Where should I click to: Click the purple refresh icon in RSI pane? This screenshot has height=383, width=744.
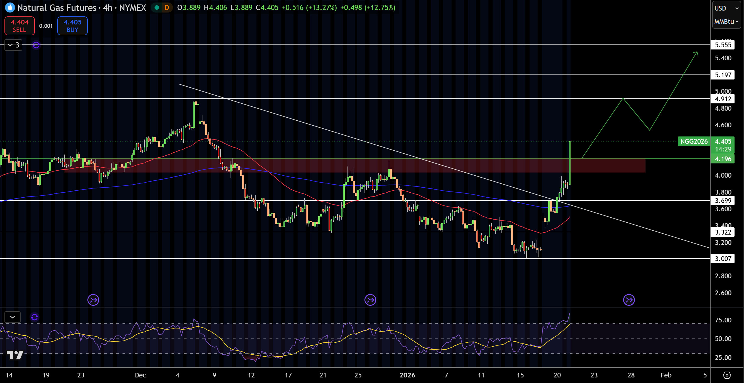point(35,317)
